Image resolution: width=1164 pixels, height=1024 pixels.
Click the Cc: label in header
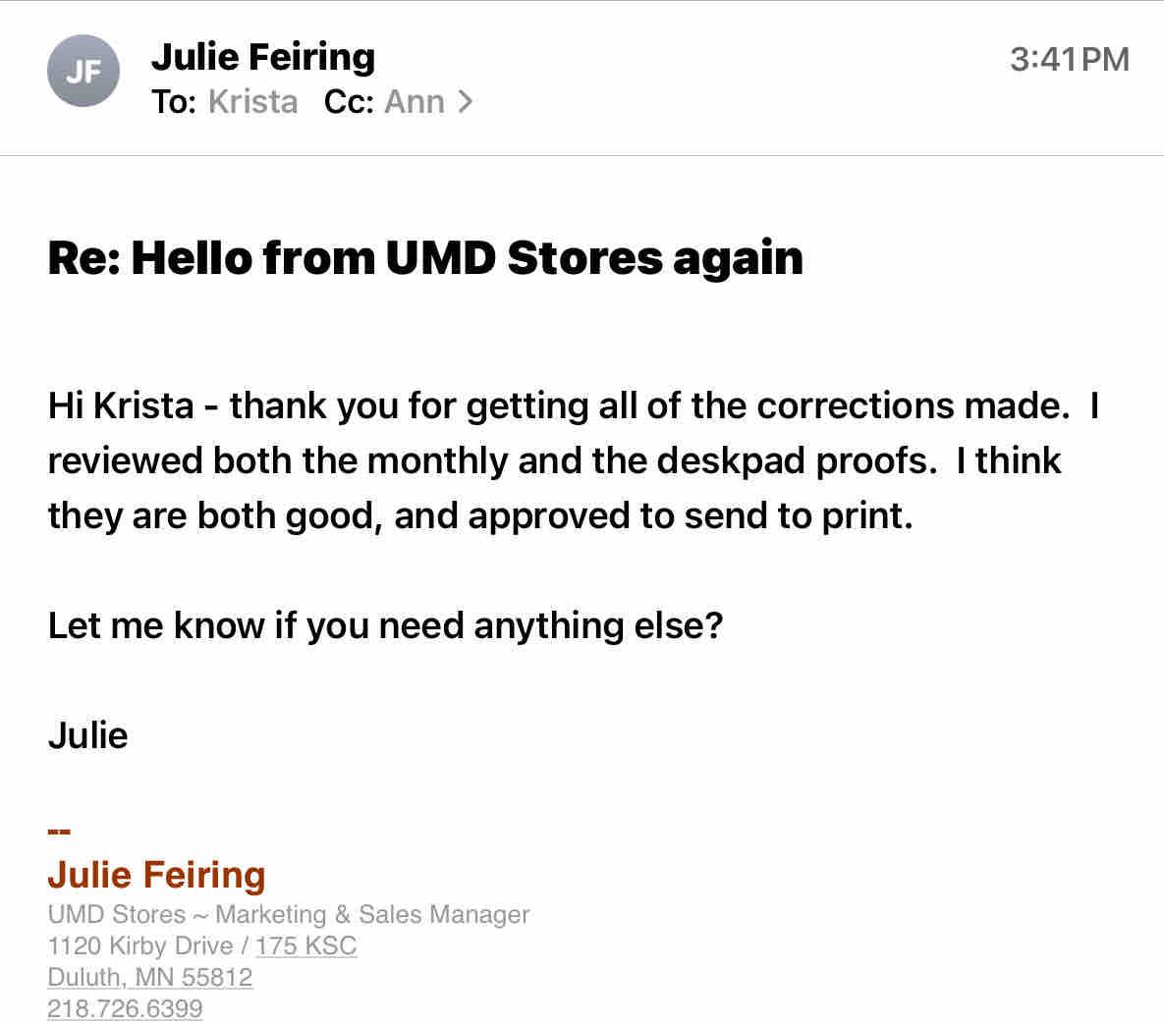click(348, 101)
